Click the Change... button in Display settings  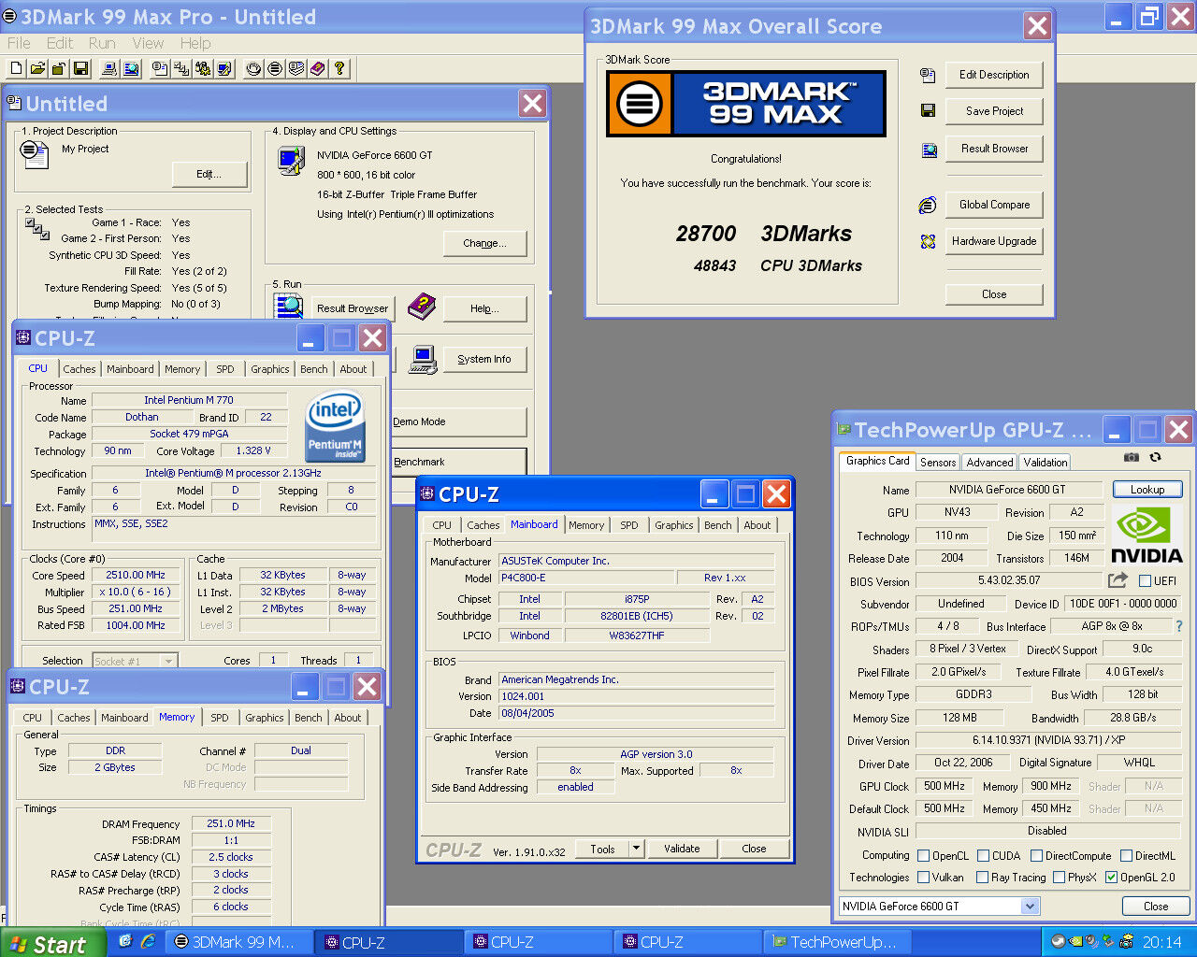[x=484, y=243]
